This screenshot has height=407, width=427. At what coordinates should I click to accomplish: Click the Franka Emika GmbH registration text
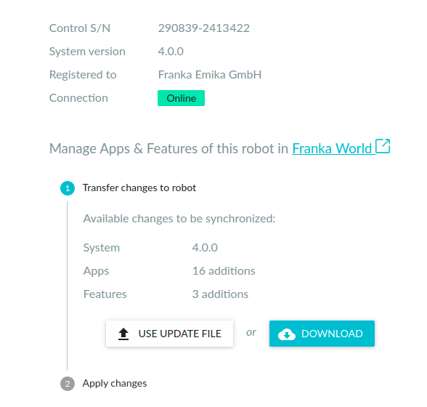pyautogui.click(x=210, y=75)
